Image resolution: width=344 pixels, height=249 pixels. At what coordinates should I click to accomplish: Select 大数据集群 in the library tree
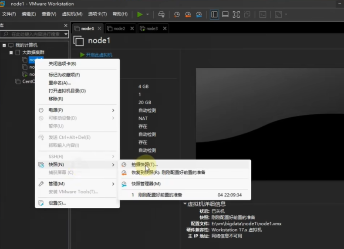click(33, 53)
